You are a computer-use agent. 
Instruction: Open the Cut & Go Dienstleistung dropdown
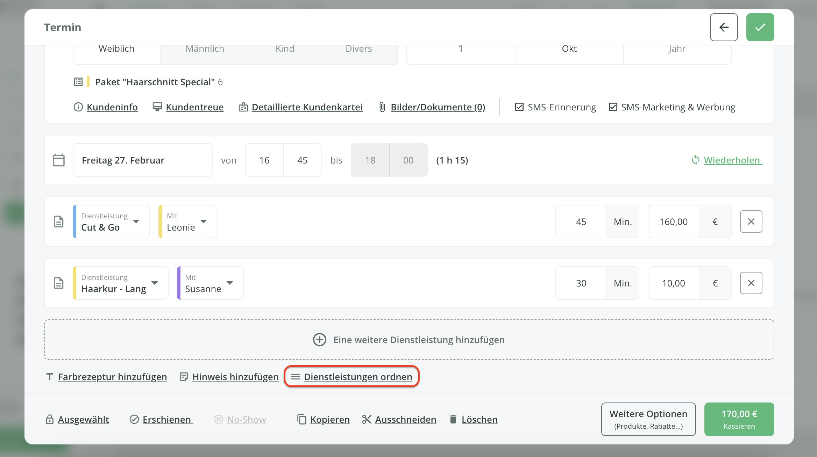coord(111,222)
